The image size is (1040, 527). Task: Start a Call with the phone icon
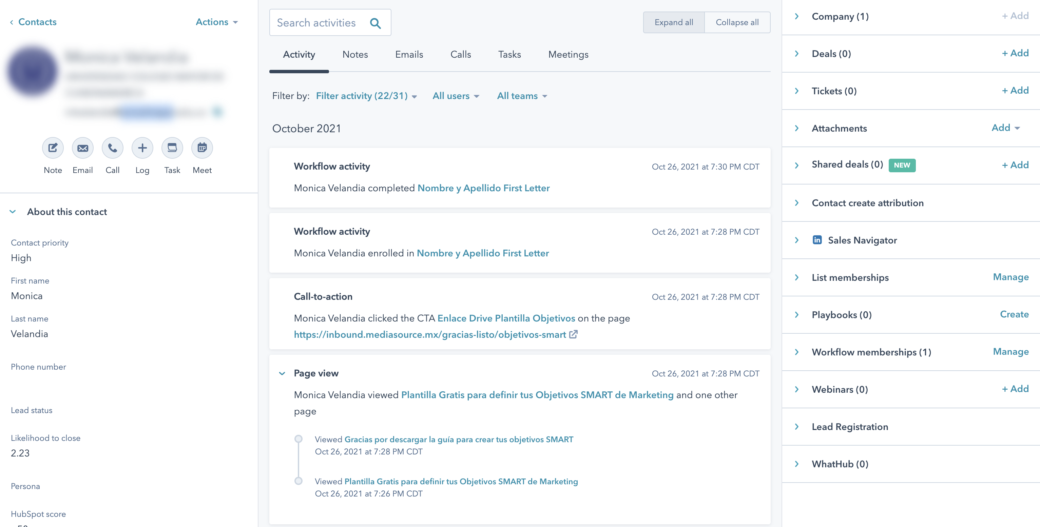click(x=113, y=148)
